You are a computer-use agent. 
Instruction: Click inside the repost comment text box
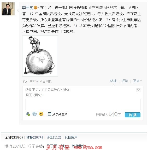click(83, 105)
